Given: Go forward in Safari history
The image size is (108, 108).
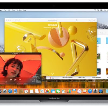Looking at the screenshot, I should pyautogui.click(x=15, y=20).
